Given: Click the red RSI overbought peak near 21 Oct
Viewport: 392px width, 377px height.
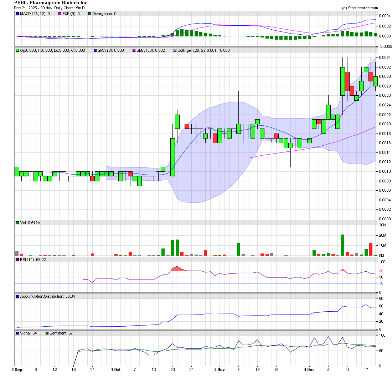Looking at the screenshot, I should pyautogui.click(x=177, y=268).
